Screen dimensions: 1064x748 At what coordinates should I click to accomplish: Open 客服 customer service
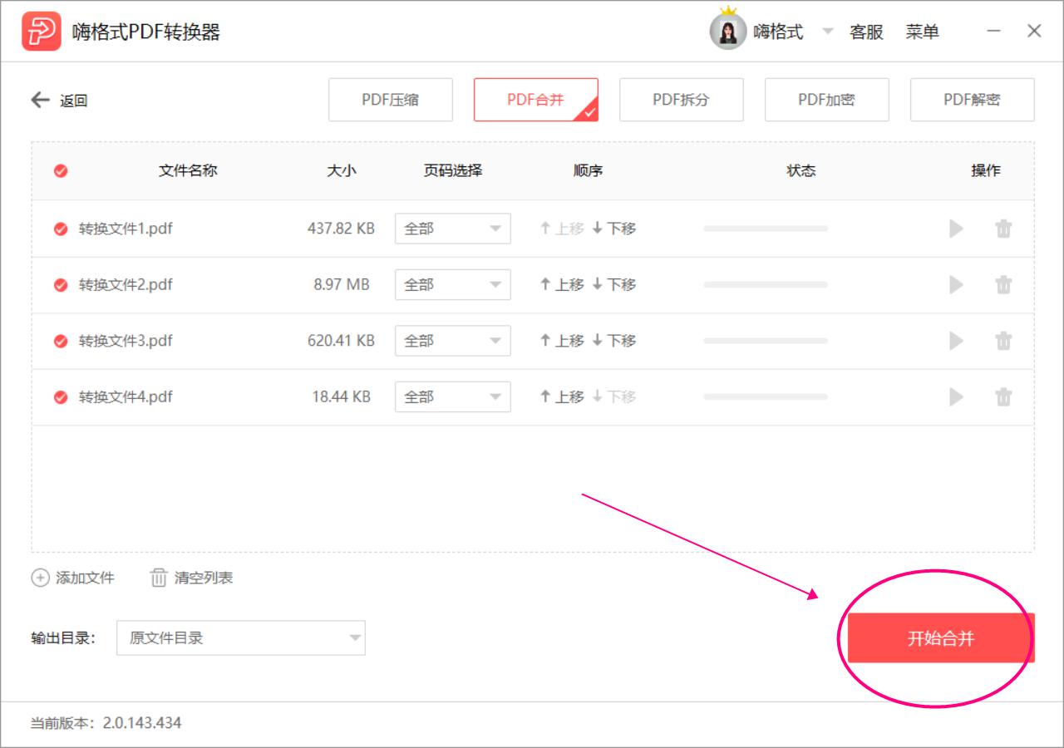click(866, 32)
